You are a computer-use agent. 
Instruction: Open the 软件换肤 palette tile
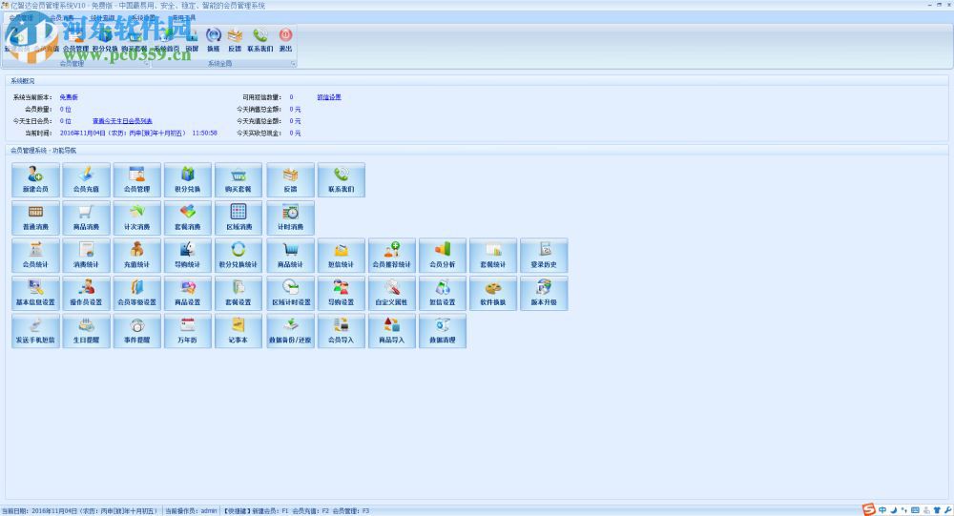pyautogui.click(x=493, y=293)
